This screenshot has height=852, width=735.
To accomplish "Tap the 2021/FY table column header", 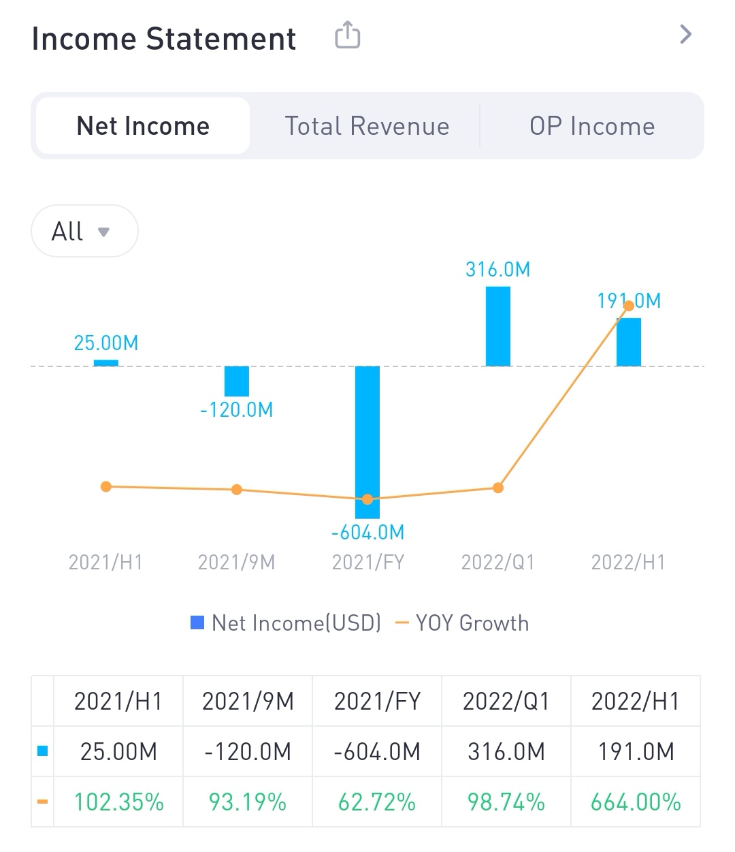I will (x=377, y=701).
